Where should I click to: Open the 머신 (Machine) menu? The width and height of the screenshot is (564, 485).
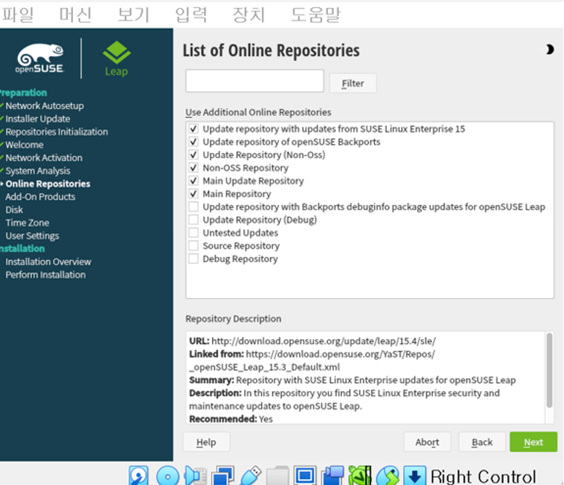pos(75,15)
